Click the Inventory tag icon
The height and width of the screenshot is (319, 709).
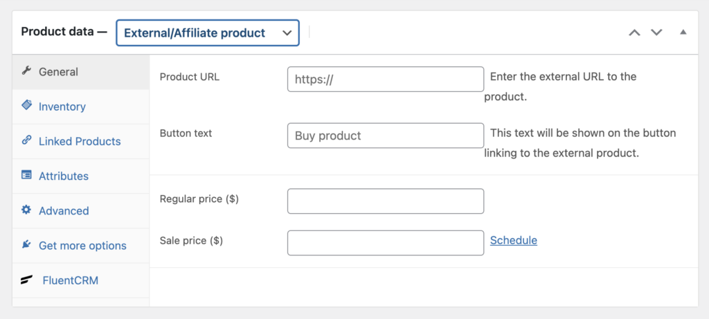pos(26,105)
